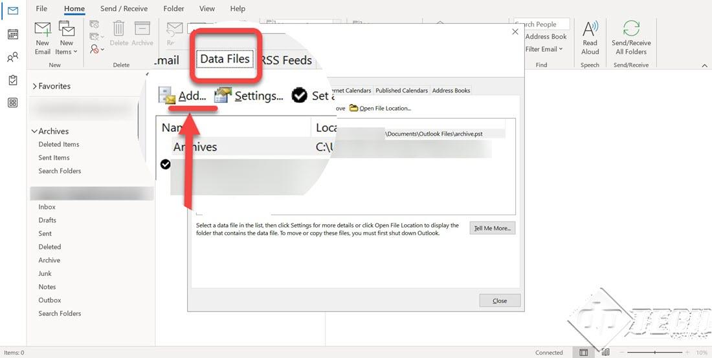Image resolution: width=712 pixels, height=358 pixels.
Task: Switch to the Data Files tab
Action: point(225,59)
